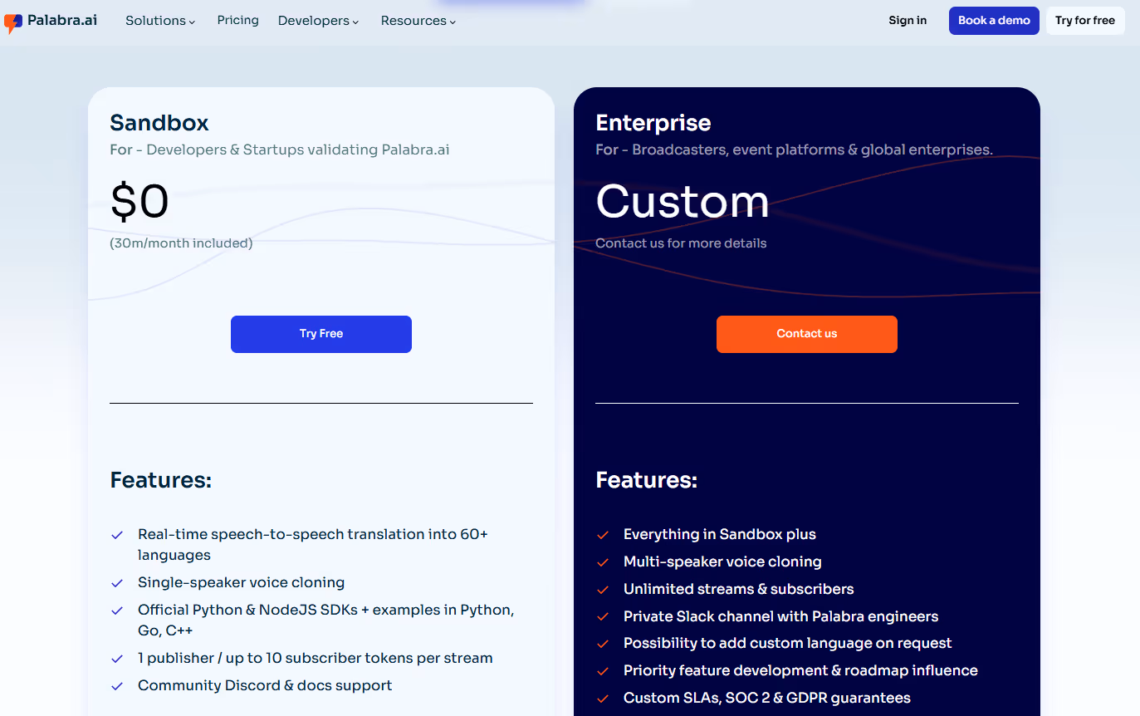
Task: Click the Sandbox pricing card heading
Action: 159,122
